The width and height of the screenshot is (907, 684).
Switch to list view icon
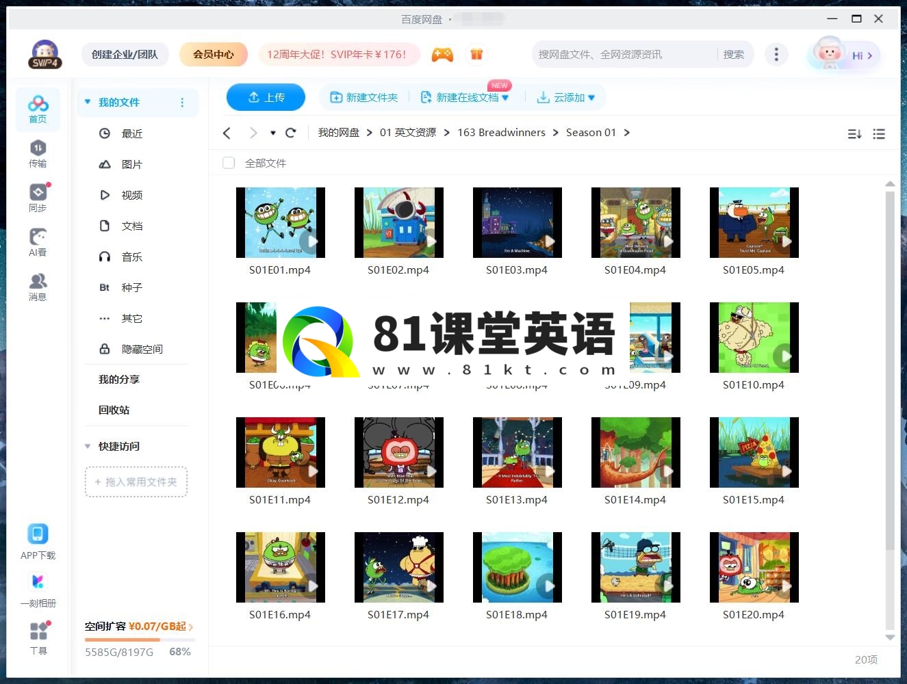(x=879, y=134)
